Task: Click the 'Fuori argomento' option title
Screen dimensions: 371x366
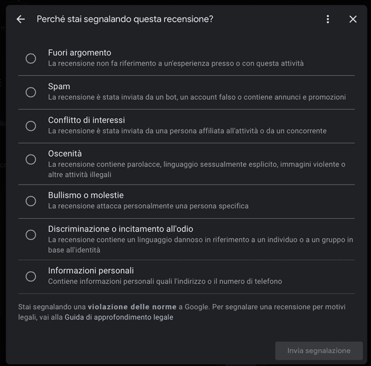Action: click(79, 53)
